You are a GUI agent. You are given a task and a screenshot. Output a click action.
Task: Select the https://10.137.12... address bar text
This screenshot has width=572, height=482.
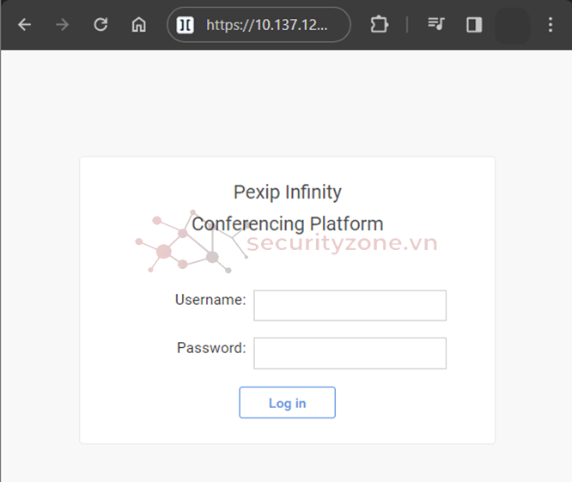pyautogui.click(x=267, y=25)
